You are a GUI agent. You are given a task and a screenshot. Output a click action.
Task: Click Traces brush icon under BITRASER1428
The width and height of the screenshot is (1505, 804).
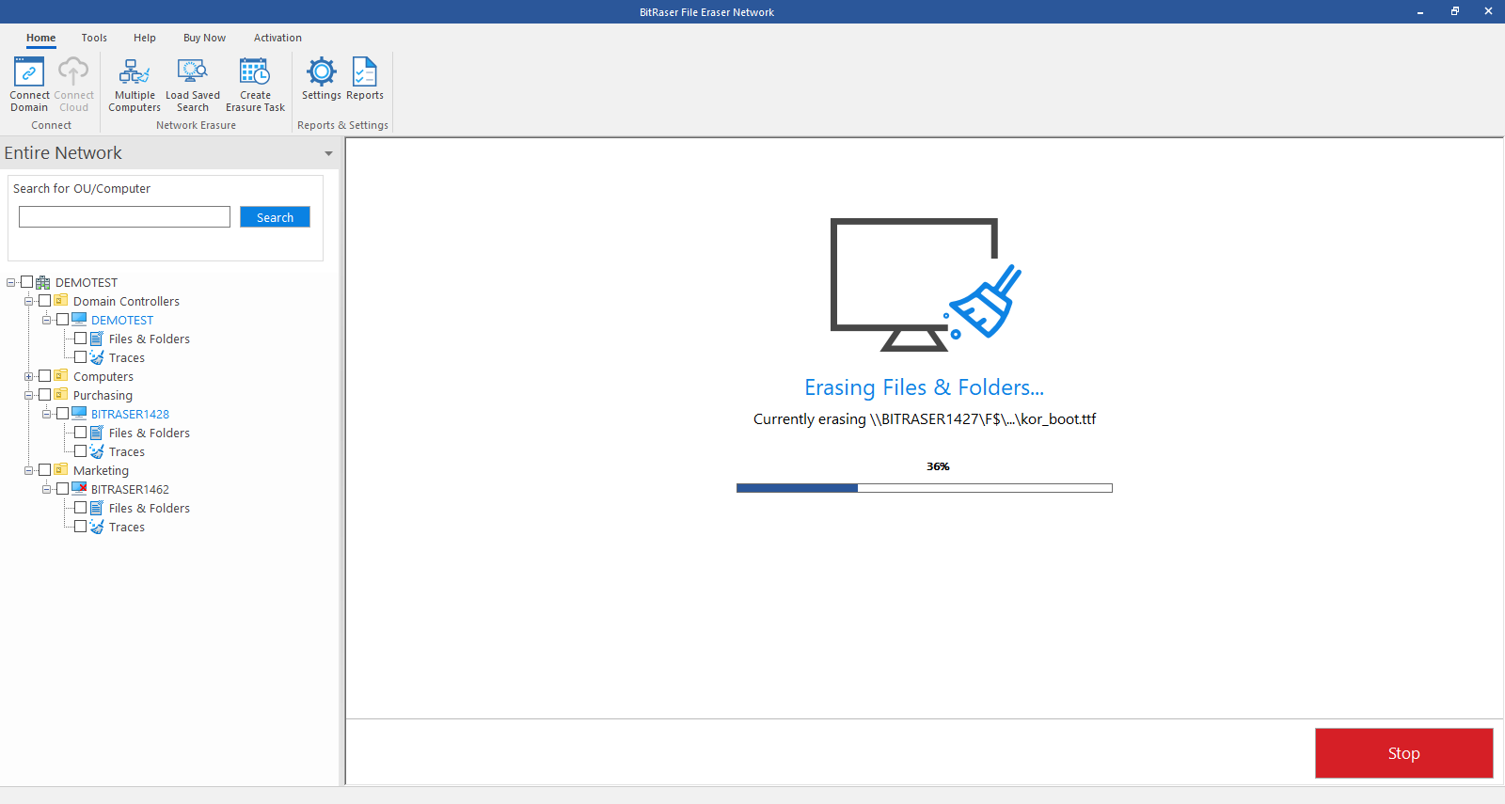(97, 451)
